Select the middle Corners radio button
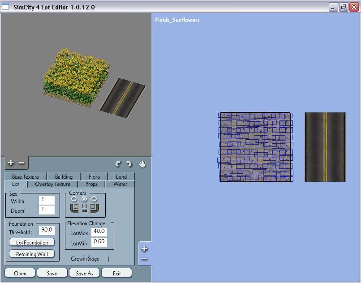The image size is (361, 283). [x=84, y=199]
